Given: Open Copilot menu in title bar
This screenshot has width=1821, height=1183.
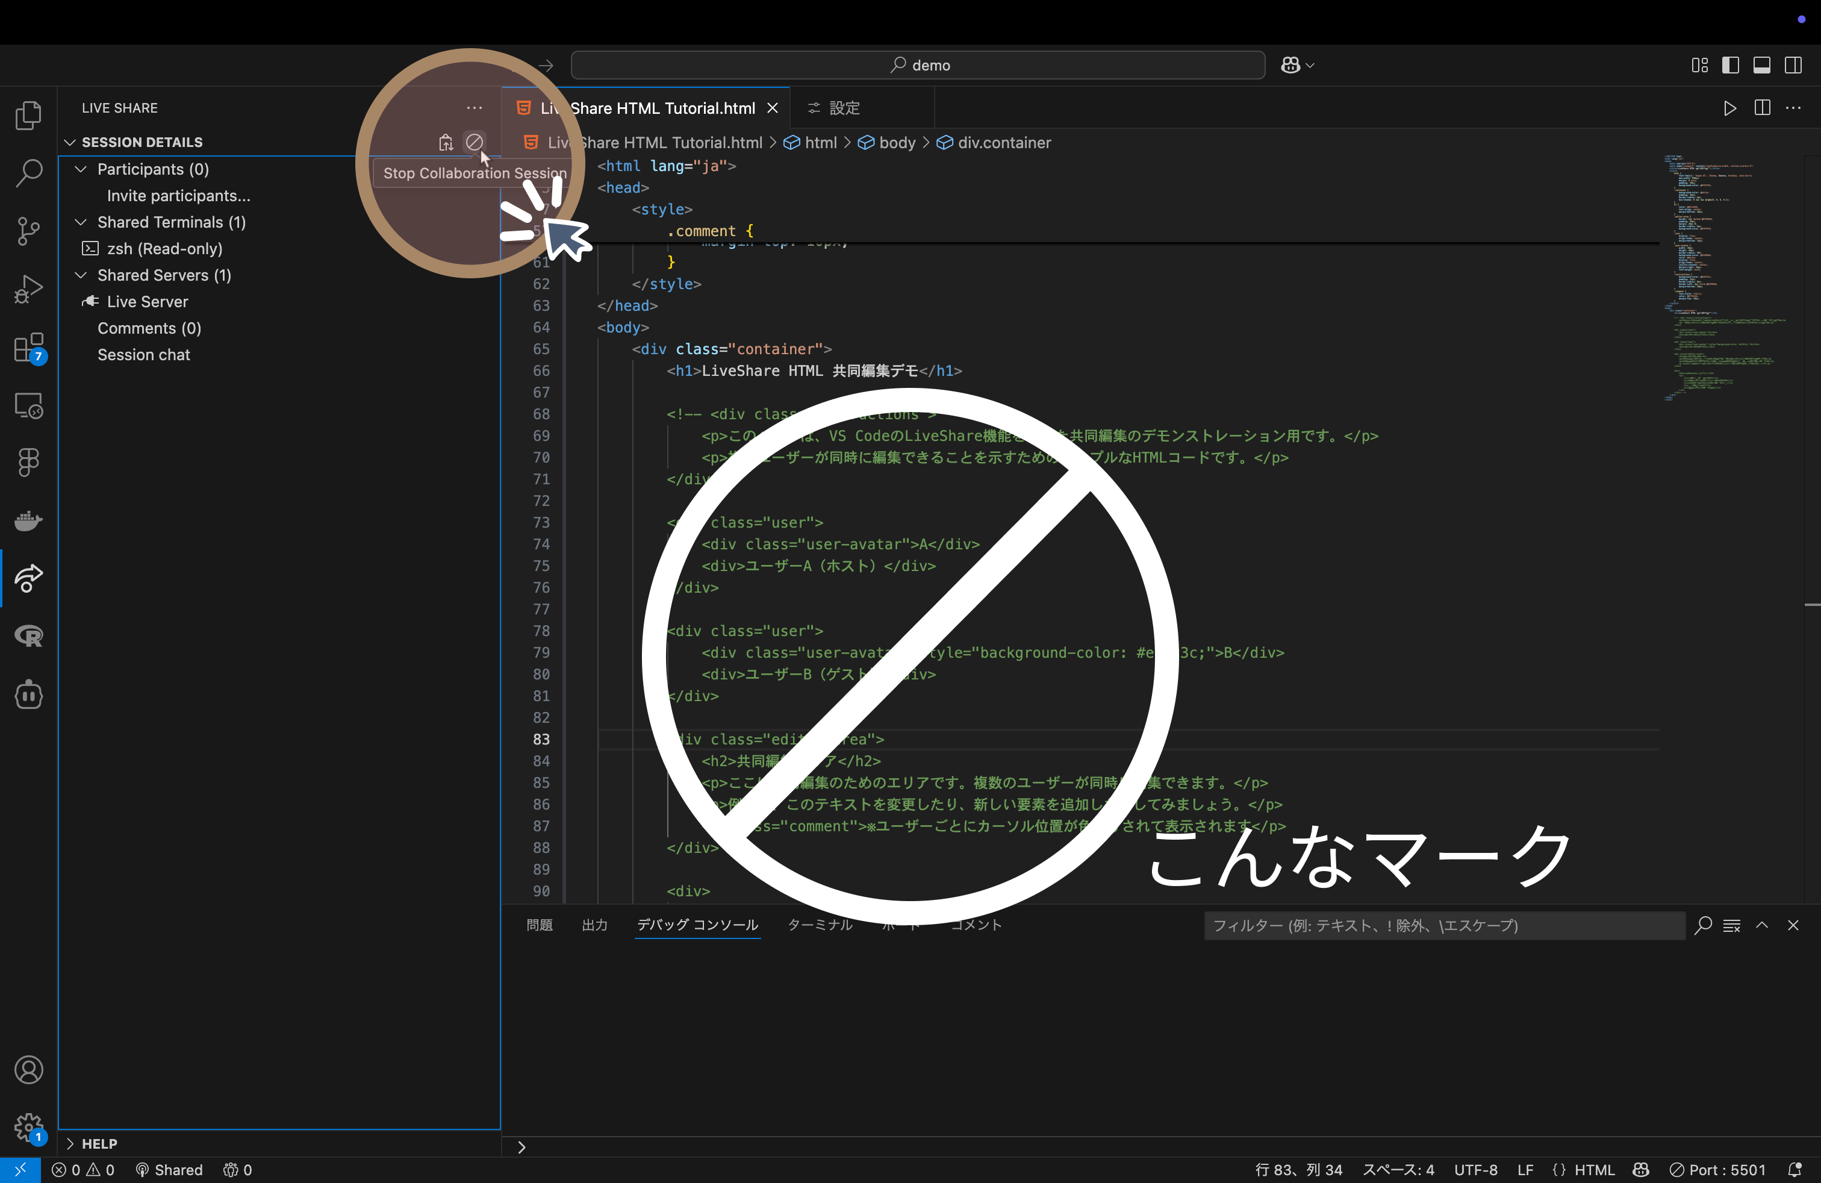Looking at the screenshot, I should pyautogui.click(x=1298, y=65).
